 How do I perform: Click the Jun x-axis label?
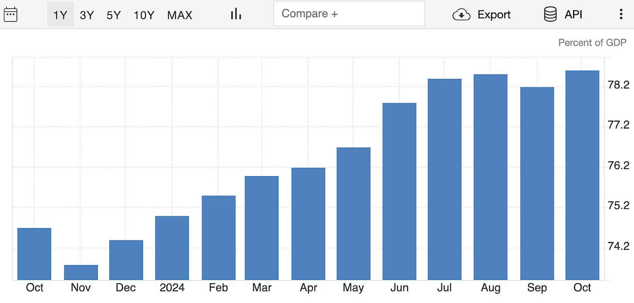coord(399,288)
